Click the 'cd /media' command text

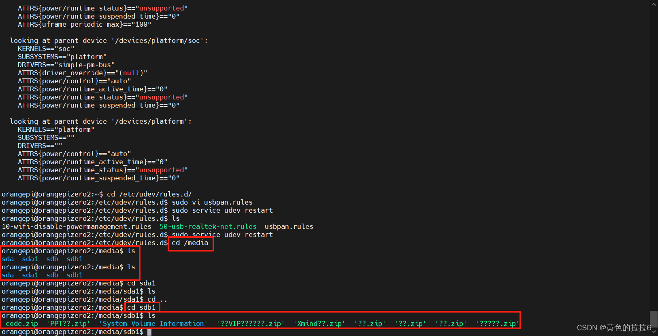[x=190, y=243]
